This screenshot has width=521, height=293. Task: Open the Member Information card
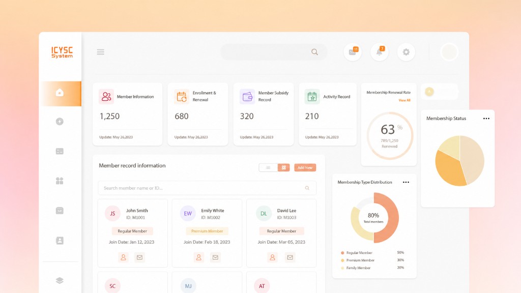(128, 114)
